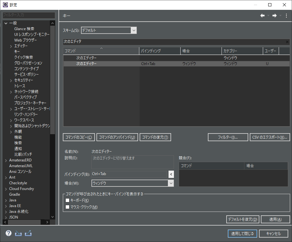
Task: Expand the セキュリティー tree node
Action: 11,81
